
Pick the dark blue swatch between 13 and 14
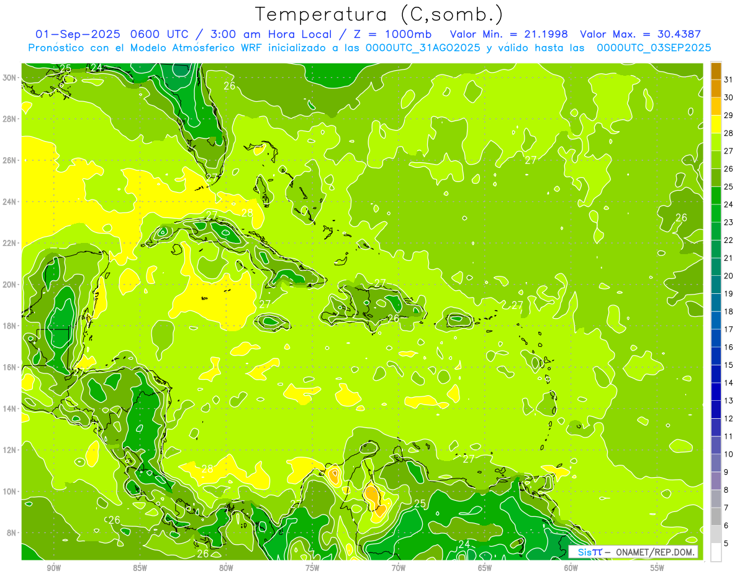[716, 391]
